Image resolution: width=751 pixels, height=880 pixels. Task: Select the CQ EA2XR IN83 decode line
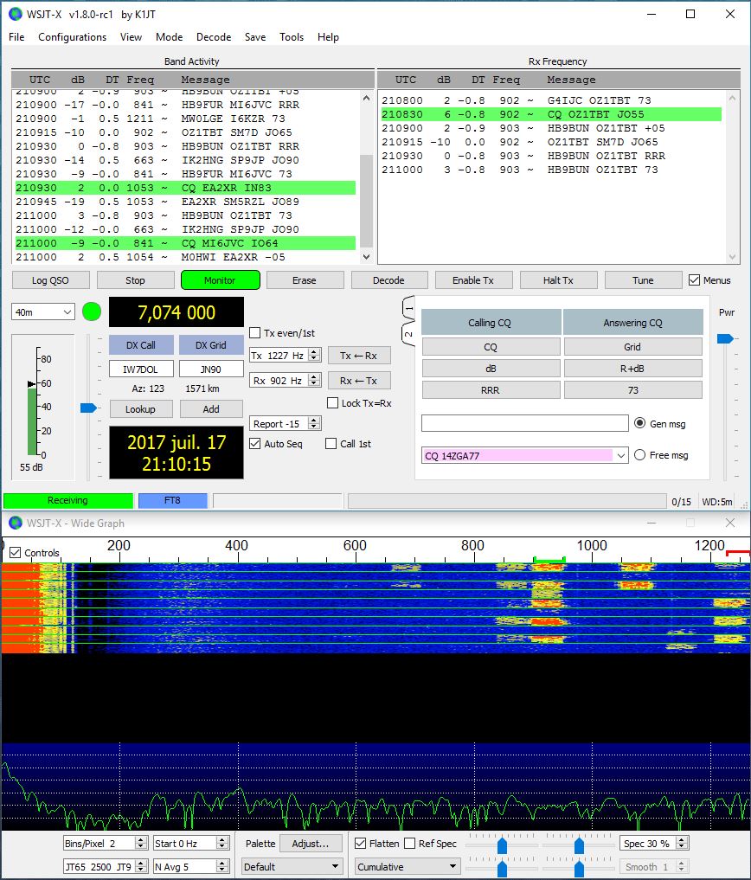pyautogui.click(x=186, y=188)
